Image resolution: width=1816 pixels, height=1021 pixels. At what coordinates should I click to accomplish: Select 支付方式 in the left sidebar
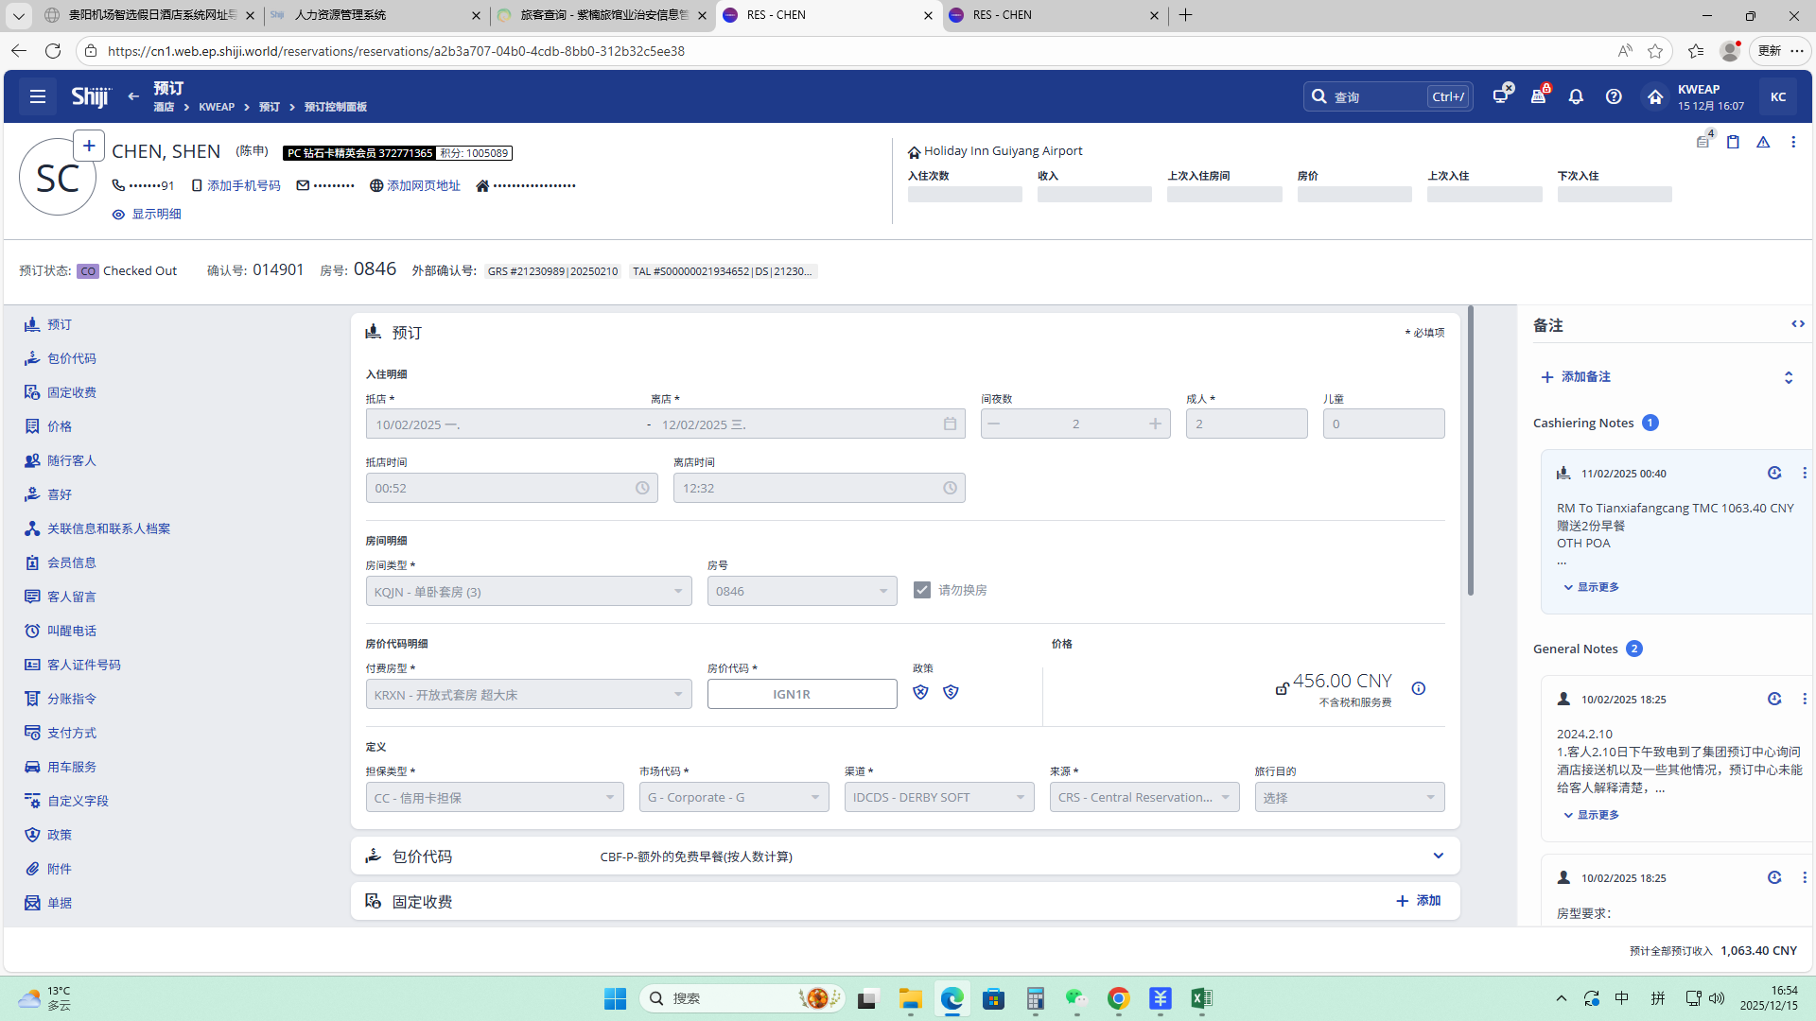point(72,733)
